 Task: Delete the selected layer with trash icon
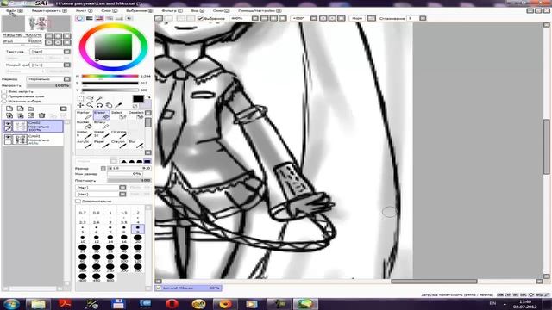click(42, 115)
